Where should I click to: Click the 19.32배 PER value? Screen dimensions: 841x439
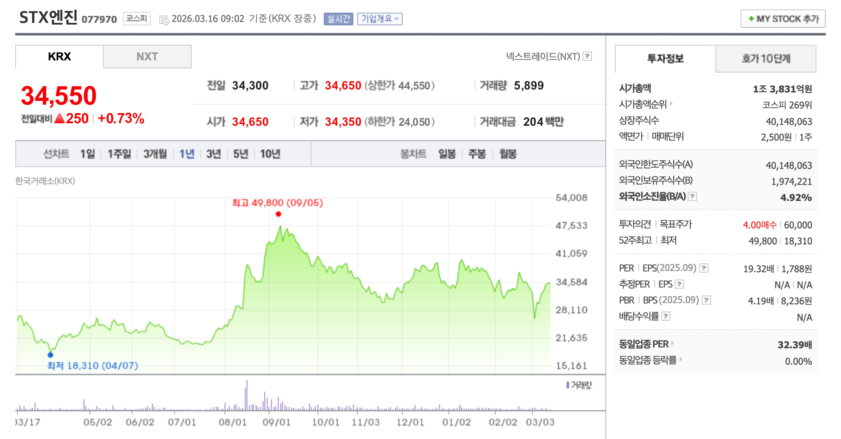[758, 269]
